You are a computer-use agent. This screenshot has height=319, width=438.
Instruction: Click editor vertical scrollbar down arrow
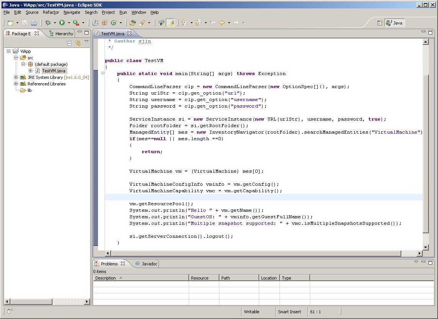coord(426,247)
